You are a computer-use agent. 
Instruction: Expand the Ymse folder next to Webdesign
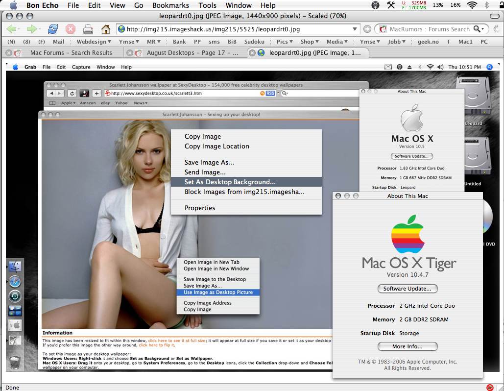click(128, 42)
